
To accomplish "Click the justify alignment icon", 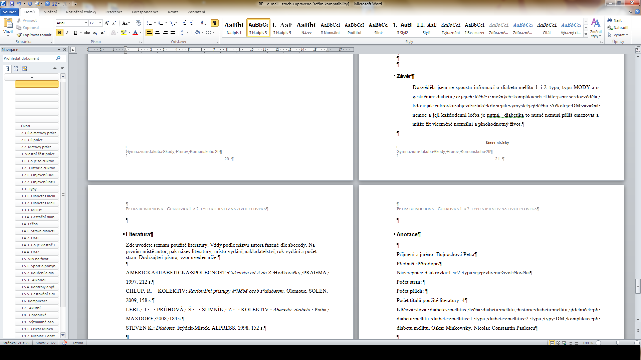I will (173, 33).
